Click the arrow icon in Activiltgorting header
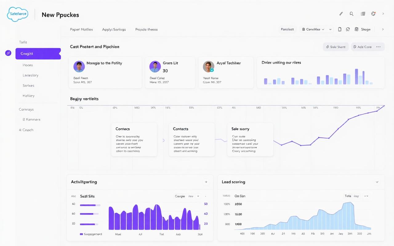394x246 pixels. pyautogui.click(x=206, y=182)
